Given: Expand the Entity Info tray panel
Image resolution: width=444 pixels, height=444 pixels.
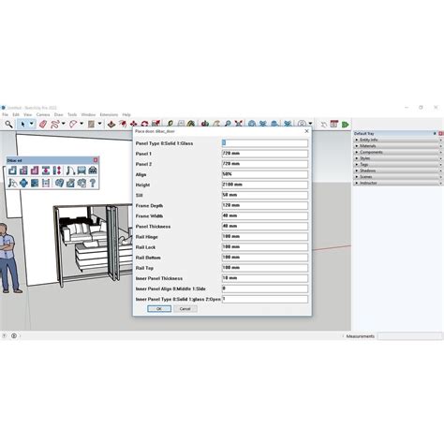Looking at the screenshot, I should pyautogui.click(x=398, y=140).
